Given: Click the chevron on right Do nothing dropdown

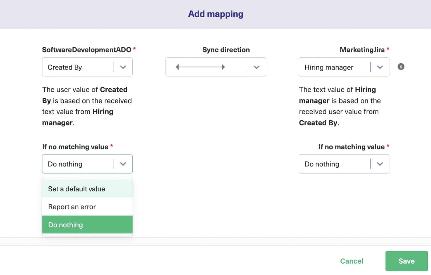Looking at the screenshot, I should click(380, 164).
